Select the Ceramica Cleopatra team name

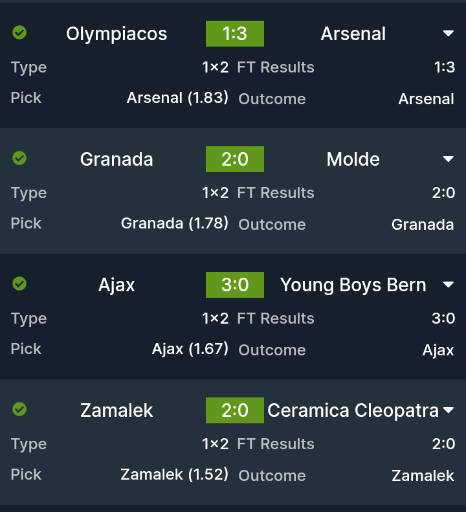pyautogui.click(x=353, y=410)
